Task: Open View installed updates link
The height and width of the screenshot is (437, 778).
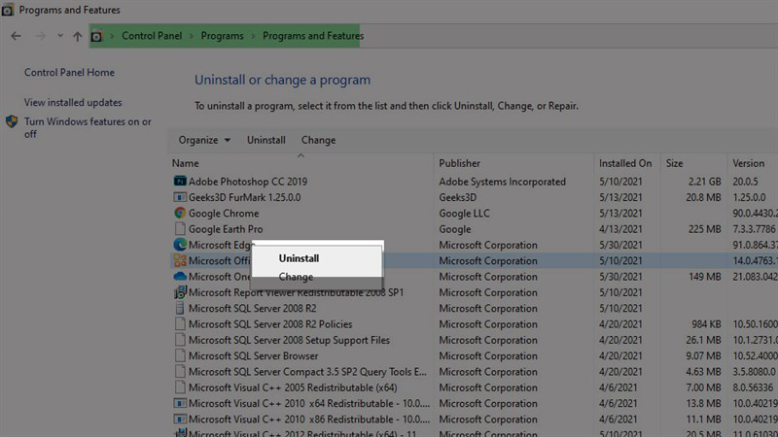Action: click(73, 103)
